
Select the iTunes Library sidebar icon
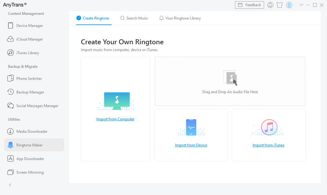tap(11, 53)
